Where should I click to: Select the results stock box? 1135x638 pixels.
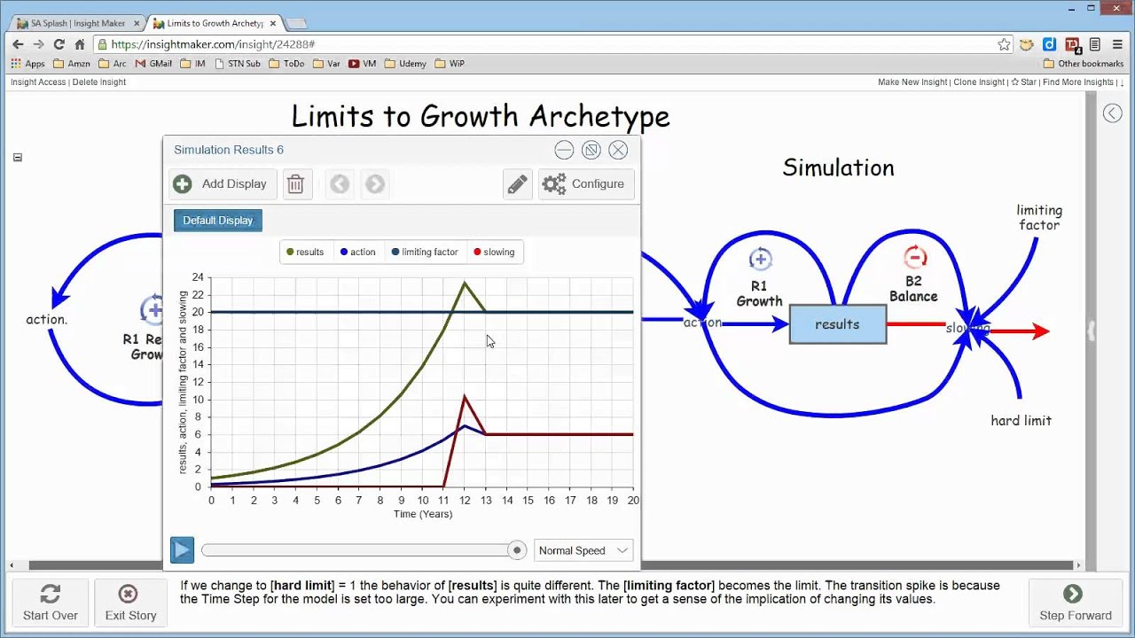(837, 324)
